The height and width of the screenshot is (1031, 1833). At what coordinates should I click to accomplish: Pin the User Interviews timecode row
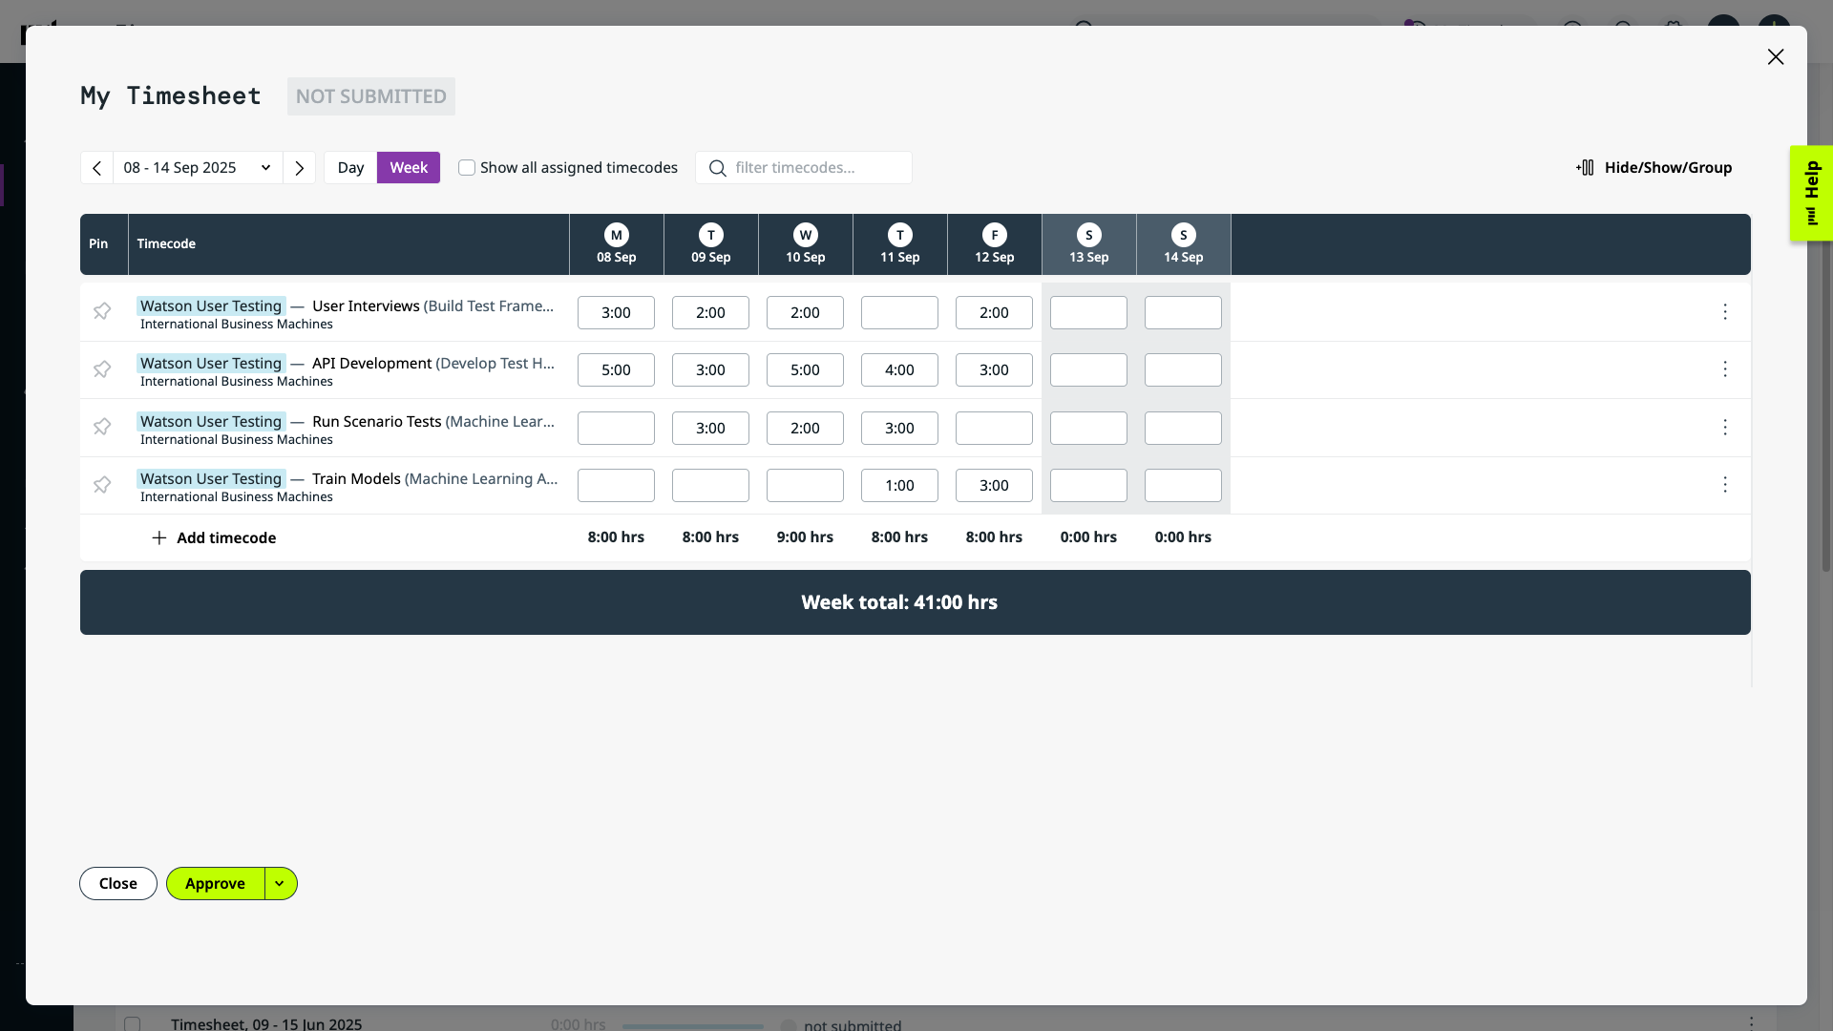click(102, 311)
